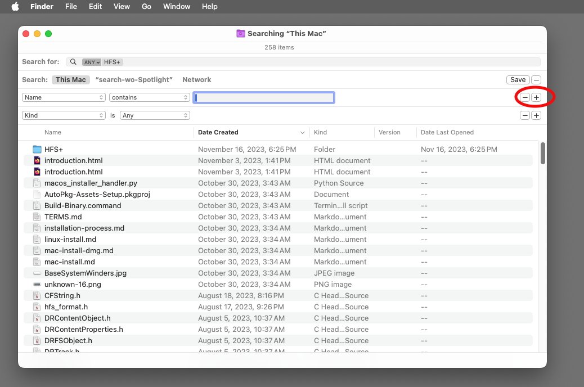Open the View menu

pyautogui.click(x=122, y=7)
